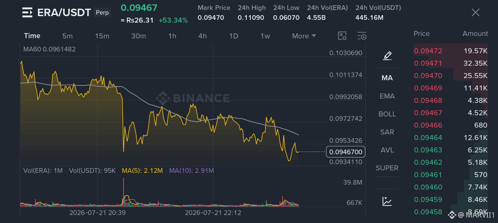The width and height of the screenshot is (498, 223).
Task: Click the current price label 0.0946700
Action: point(346,152)
